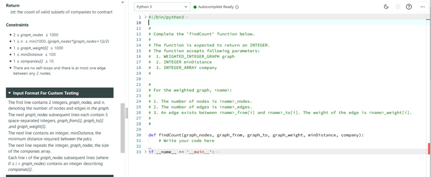The width and height of the screenshot is (431, 177).
Task: Toggle dark mode with moon icon
Action: (x=386, y=7)
